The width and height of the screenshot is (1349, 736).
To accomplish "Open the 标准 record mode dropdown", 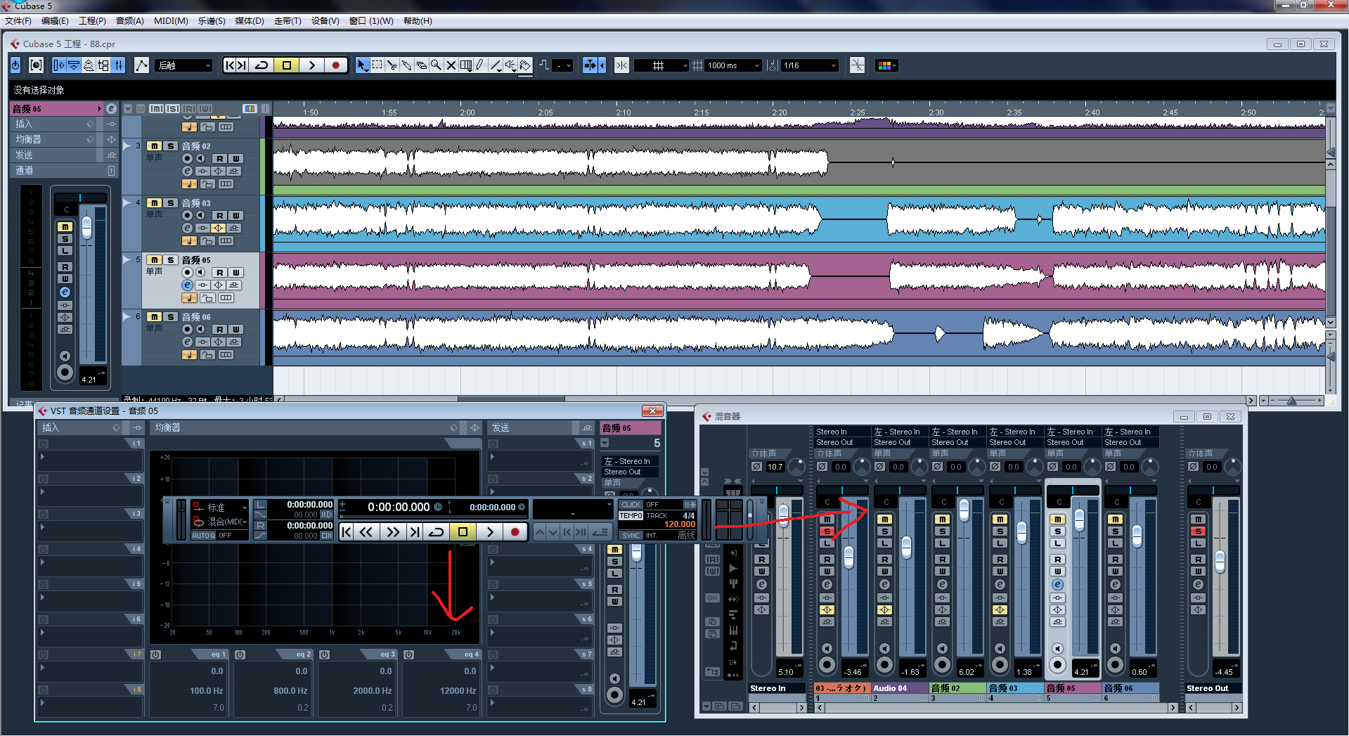I will [x=220, y=508].
